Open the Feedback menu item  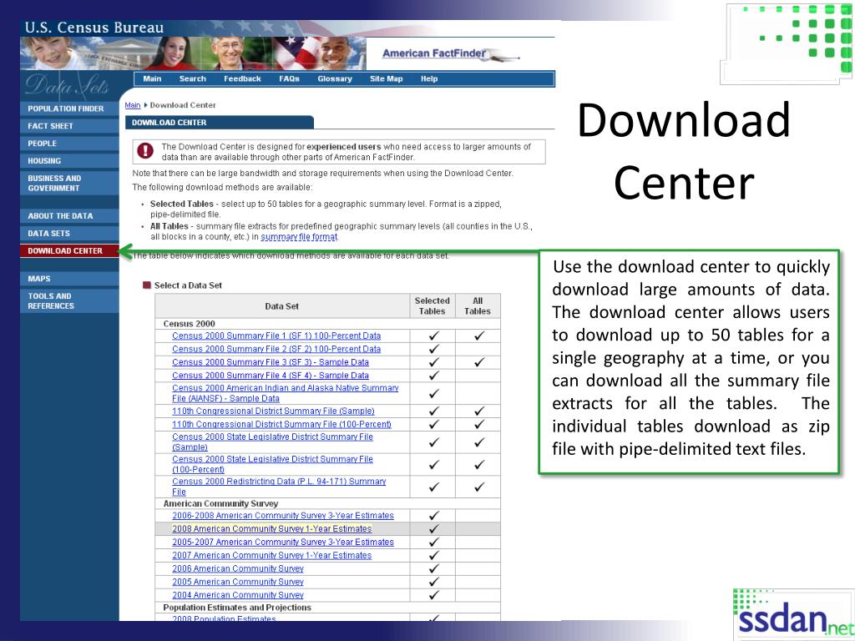pyautogui.click(x=242, y=78)
